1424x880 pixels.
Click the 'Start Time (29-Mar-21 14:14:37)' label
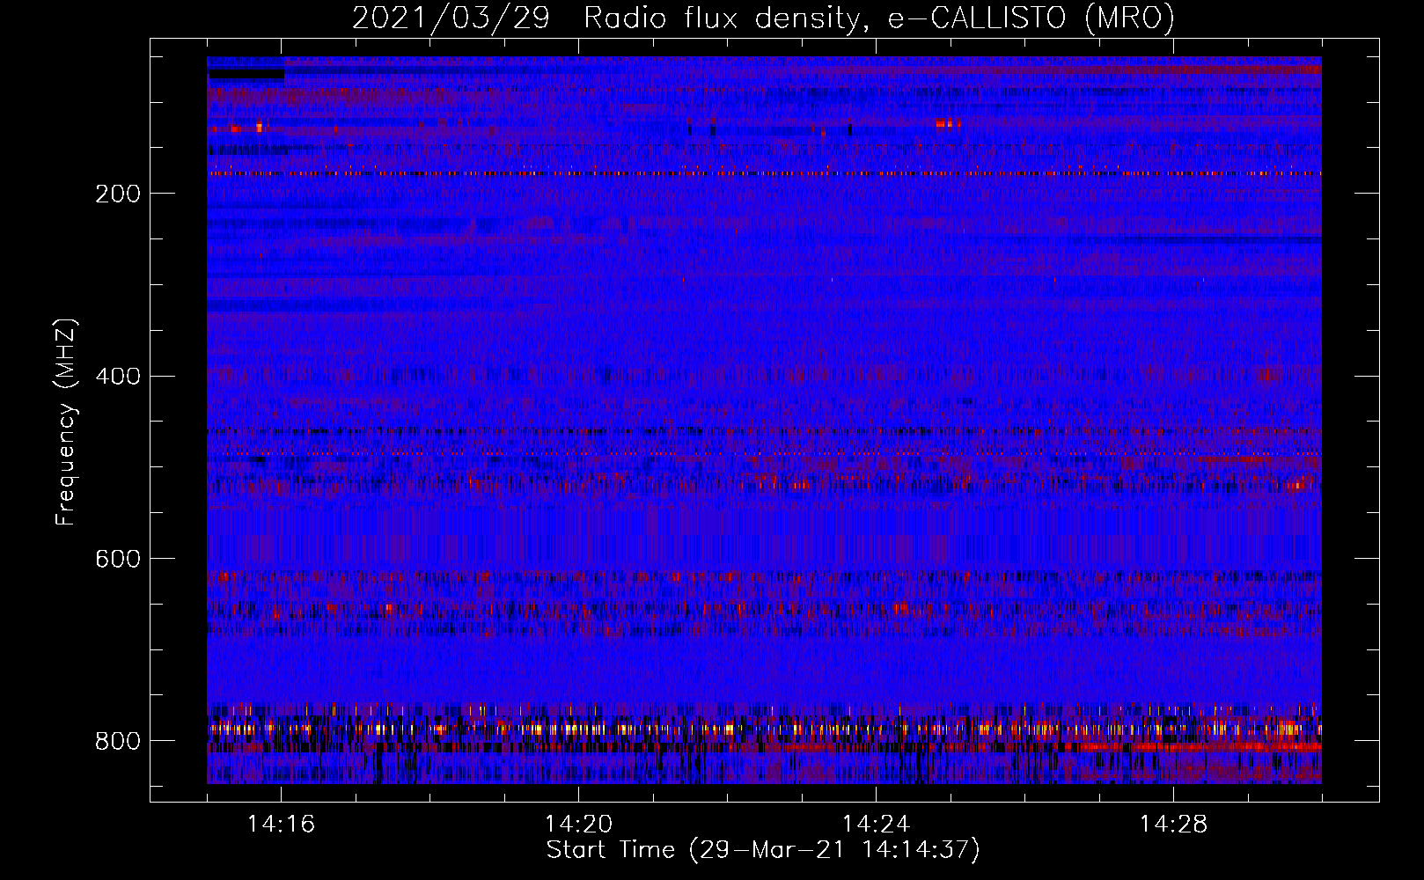pos(763,850)
